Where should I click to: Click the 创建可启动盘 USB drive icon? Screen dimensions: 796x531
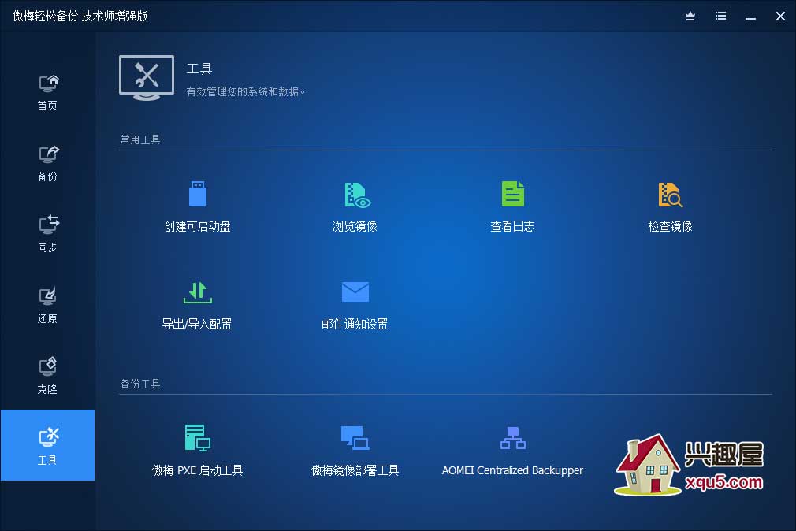tap(198, 194)
